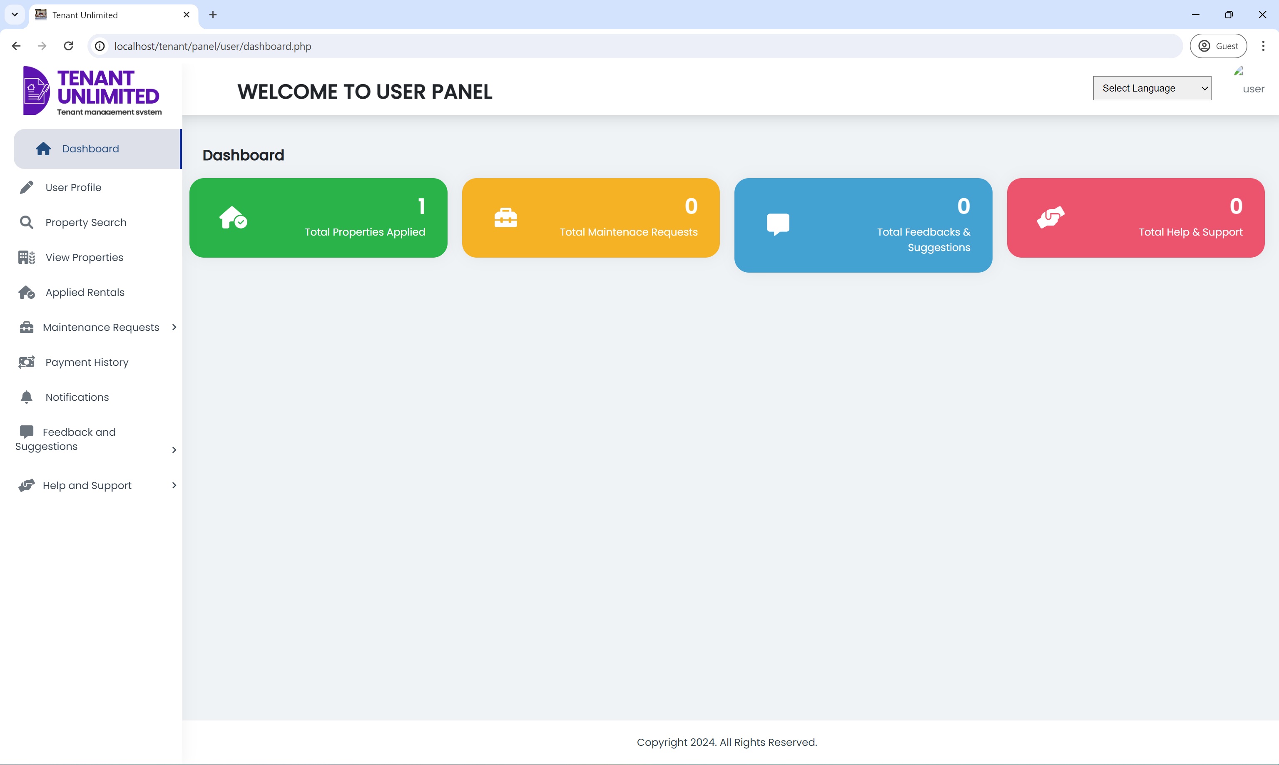The height and width of the screenshot is (765, 1279).
Task: Click the Property Search magnifier icon
Action: tap(25, 222)
